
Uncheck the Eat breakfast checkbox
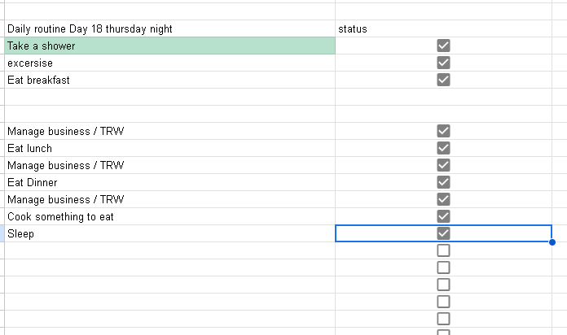(444, 80)
